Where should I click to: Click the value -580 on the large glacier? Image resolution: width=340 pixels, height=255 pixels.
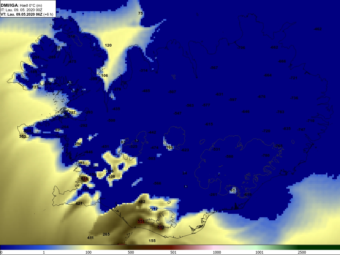tap(229, 156)
